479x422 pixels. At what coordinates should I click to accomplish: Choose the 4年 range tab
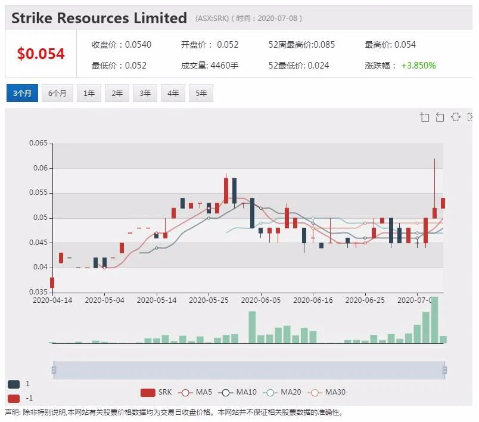point(173,93)
